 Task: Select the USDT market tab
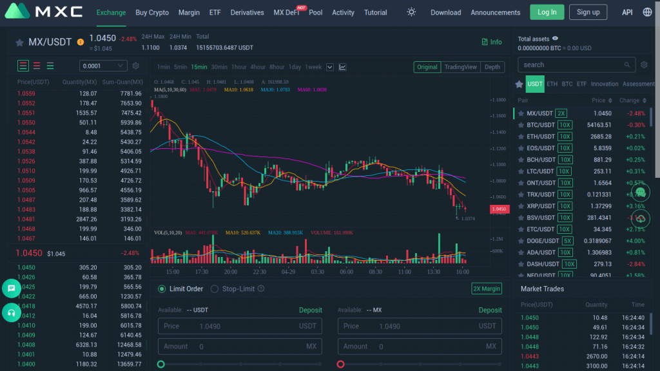(535, 84)
